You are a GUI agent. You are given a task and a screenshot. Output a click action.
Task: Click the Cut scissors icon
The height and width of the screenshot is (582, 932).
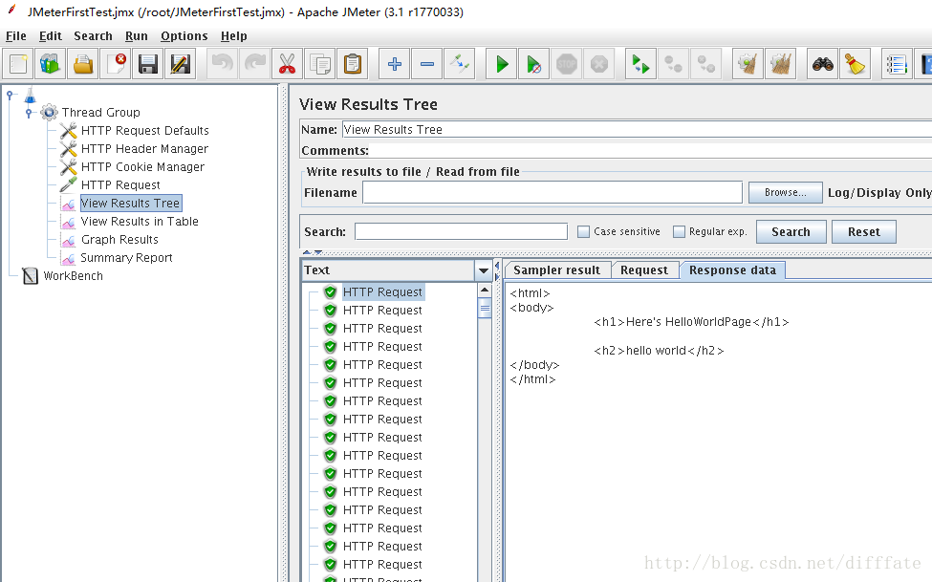[287, 64]
